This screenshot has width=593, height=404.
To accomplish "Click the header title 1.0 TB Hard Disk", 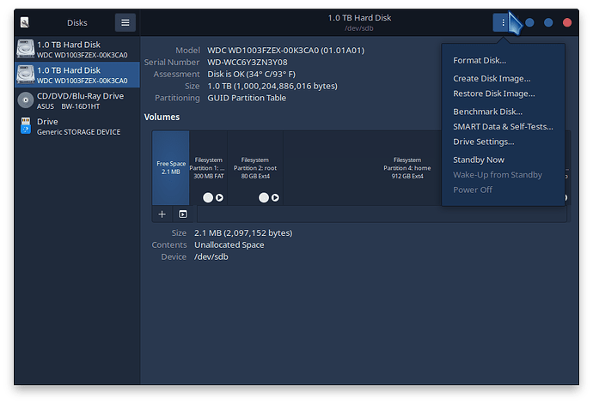I will [359, 18].
